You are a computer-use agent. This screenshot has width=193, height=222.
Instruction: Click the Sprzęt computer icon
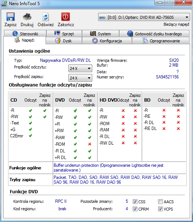57,33
